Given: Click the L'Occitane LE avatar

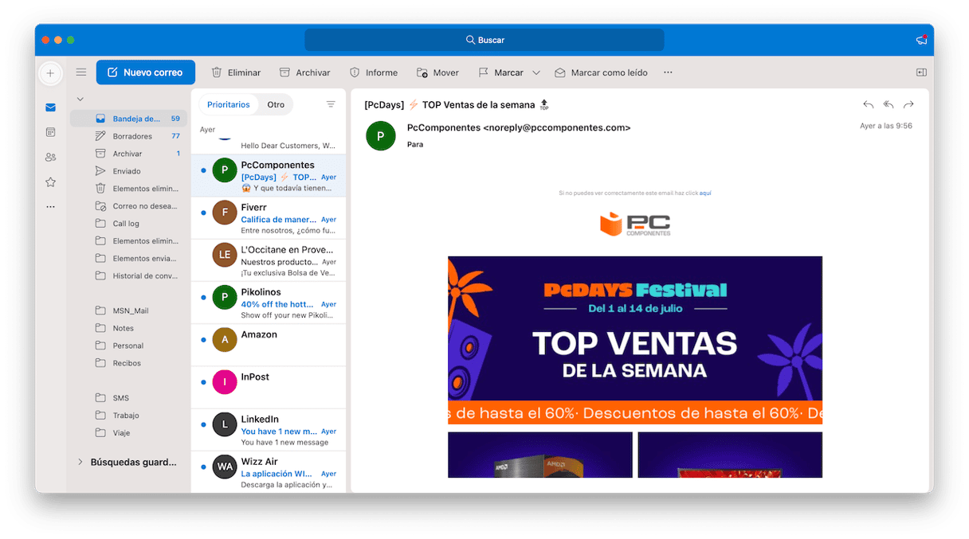Looking at the screenshot, I should pos(225,255).
